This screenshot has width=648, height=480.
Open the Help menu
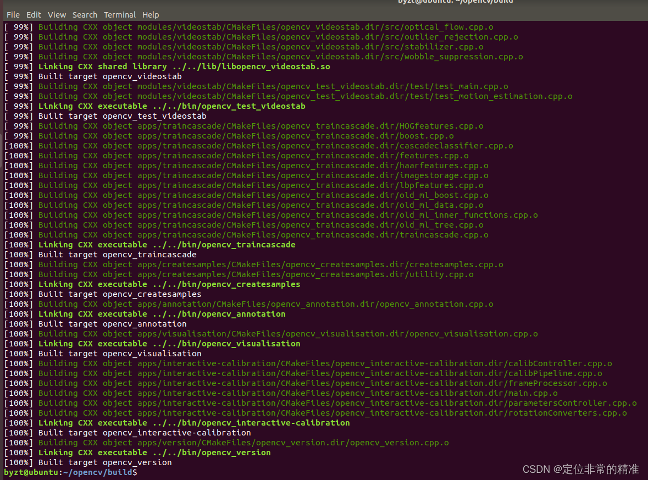[151, 15]
